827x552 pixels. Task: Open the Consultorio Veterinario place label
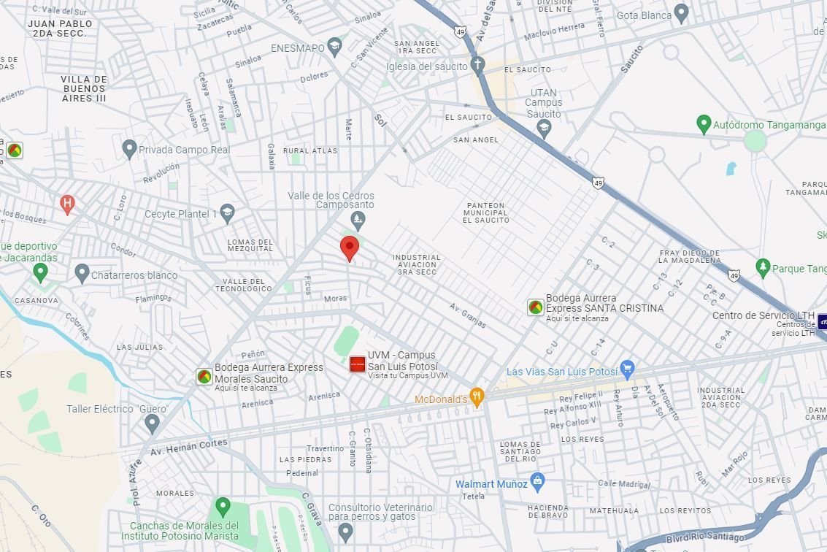point(380,512)
